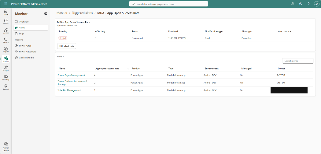Open Support in the left rail
The height and width of the screenshot is (154, 321).
click(x=6, y=87)
